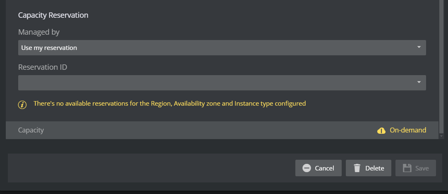Click the floppy disk icon on Save

pyautogui.click(x=407, y=168)
